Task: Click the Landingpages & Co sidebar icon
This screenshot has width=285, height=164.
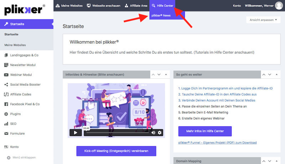Action: pyautogui.click(x=6, y=55)
